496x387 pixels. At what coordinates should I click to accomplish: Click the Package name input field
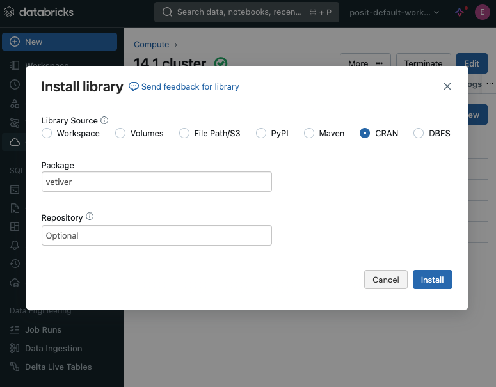pyautogui.click(x=157, y=182)
